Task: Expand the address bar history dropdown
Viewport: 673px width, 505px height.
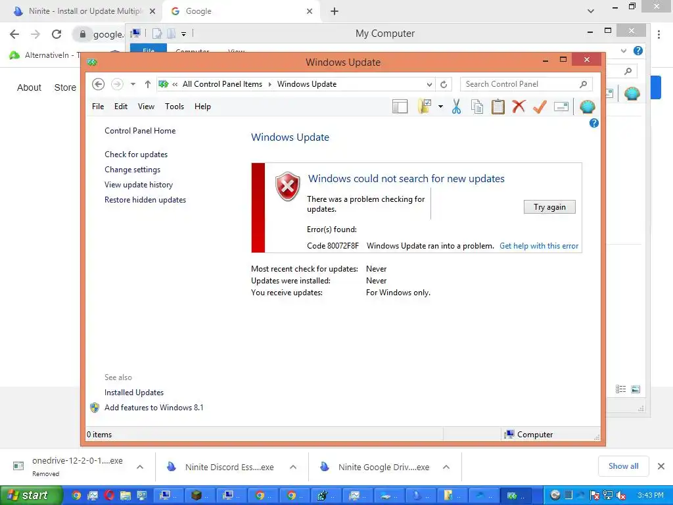Action: pos(429,85)
